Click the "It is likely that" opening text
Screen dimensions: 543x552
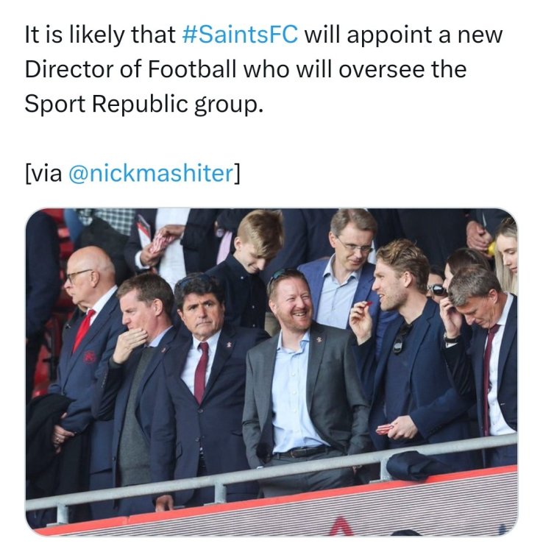point(100,35)
